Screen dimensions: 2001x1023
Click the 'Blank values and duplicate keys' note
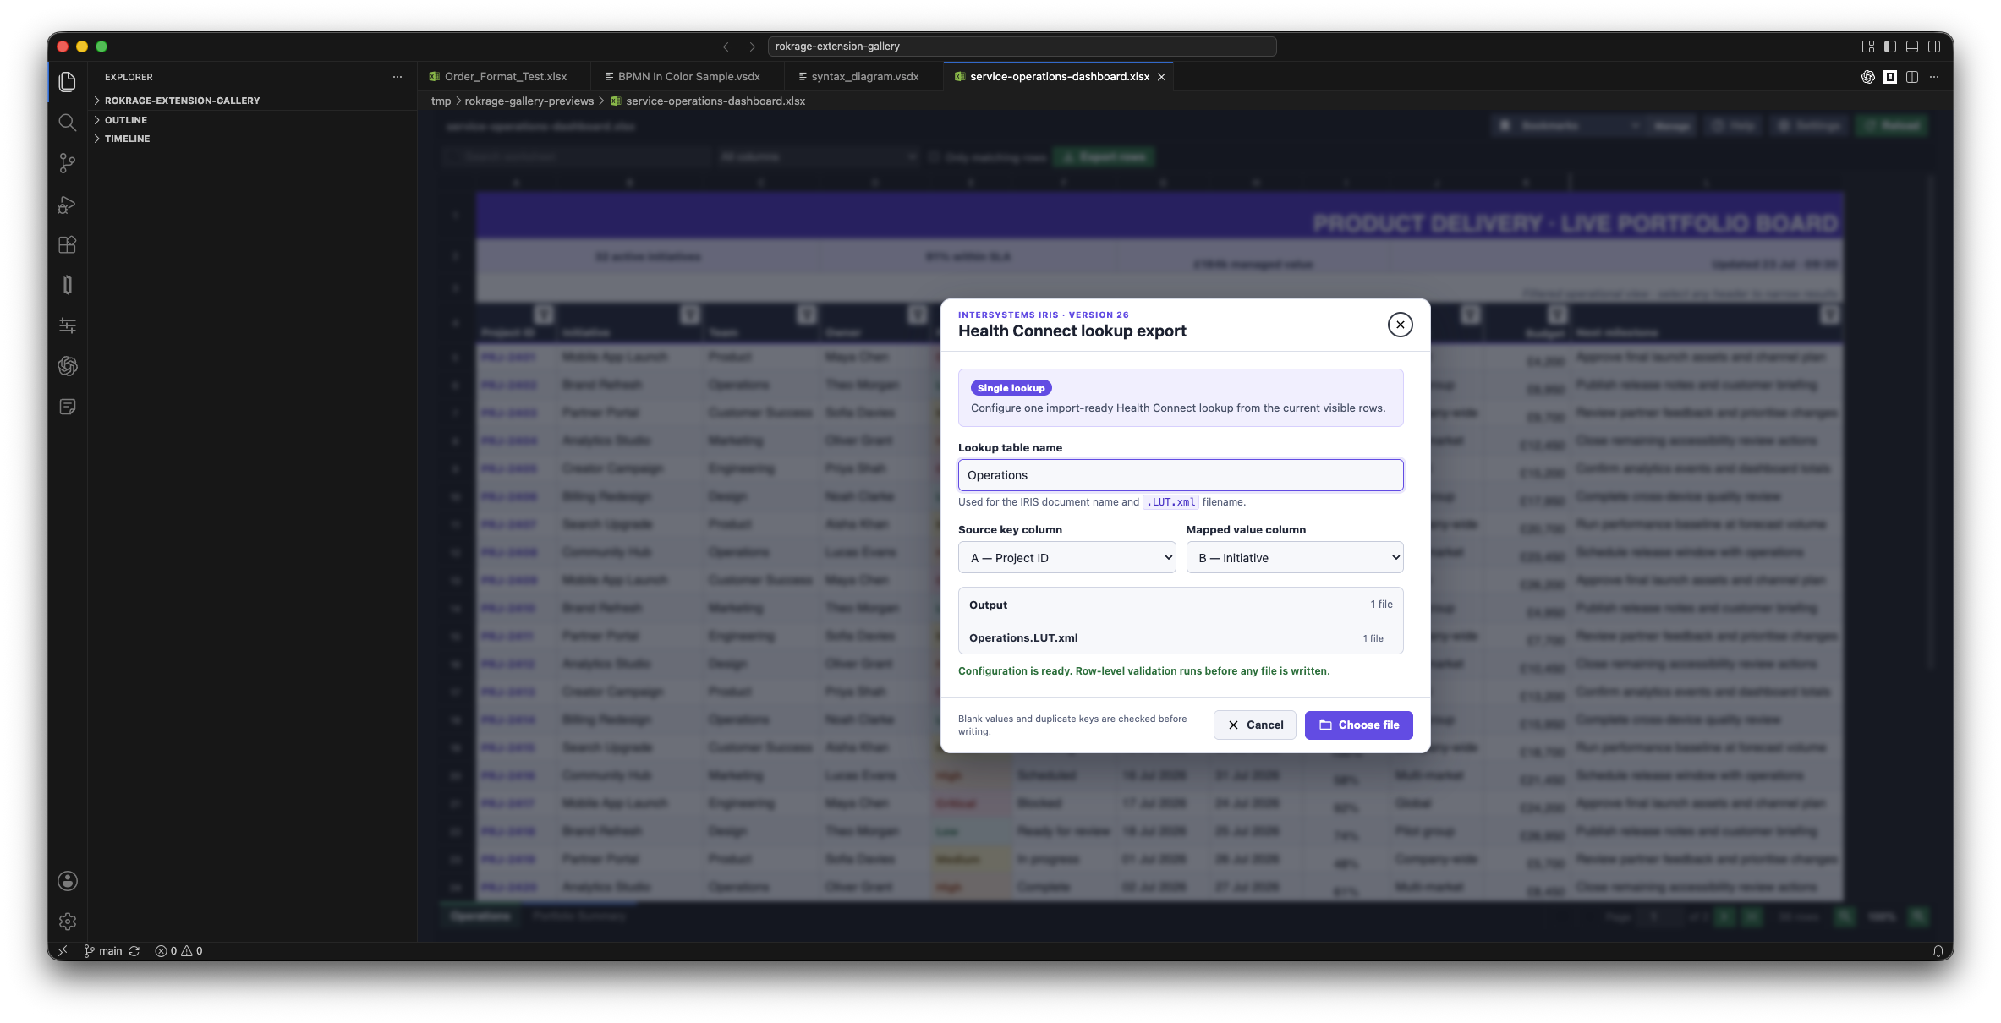(x=1072, y=725)
